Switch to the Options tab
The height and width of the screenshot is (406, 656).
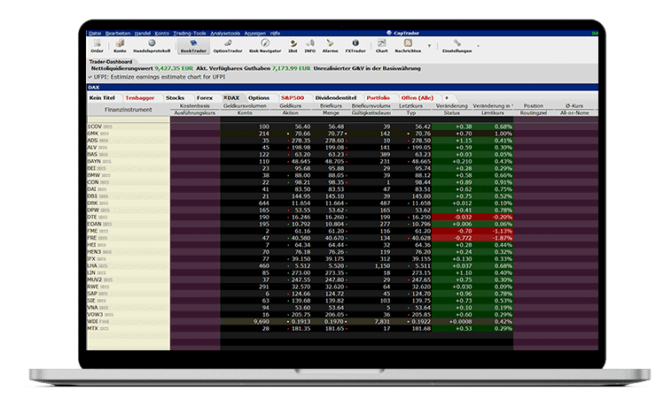tap(259, 97)
